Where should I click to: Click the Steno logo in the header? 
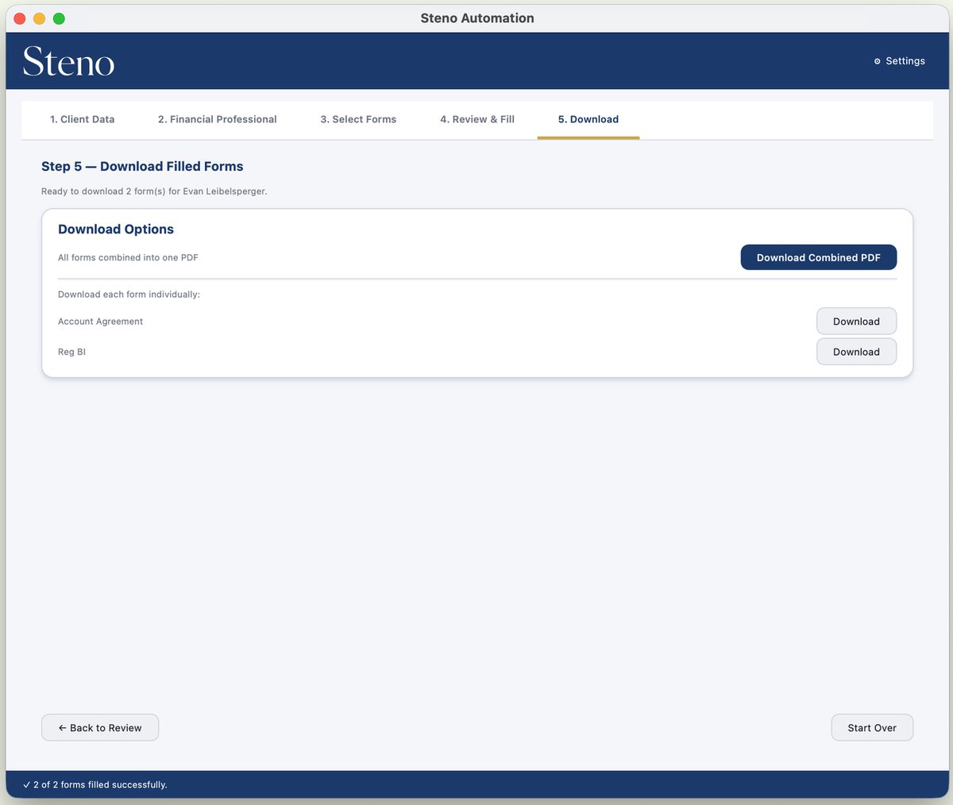[68, 61]
